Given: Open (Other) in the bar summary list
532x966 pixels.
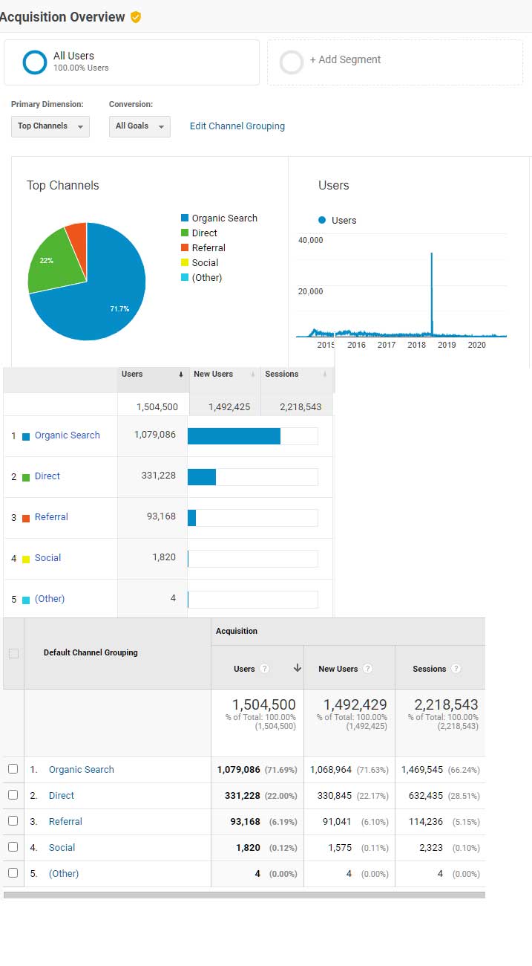Looking at the screenshot, I should 50,599.
